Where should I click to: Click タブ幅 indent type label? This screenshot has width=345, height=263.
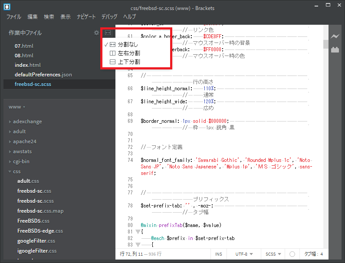[311, 254]
